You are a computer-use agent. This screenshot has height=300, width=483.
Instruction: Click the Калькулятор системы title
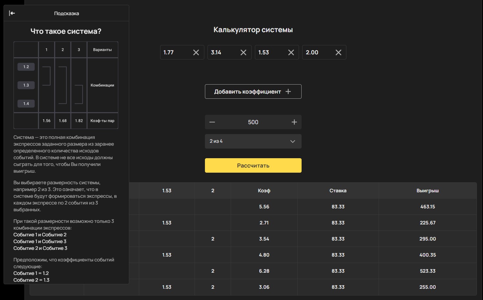pos(253,30)
